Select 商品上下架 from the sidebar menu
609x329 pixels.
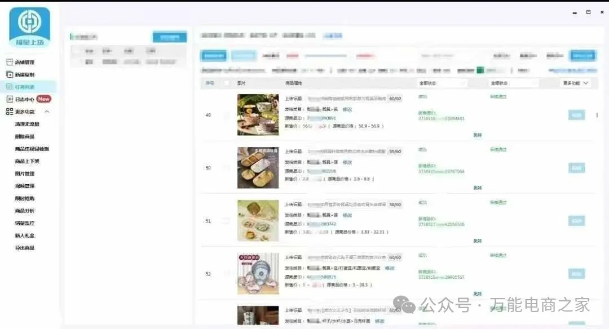[x=27, y=161]
